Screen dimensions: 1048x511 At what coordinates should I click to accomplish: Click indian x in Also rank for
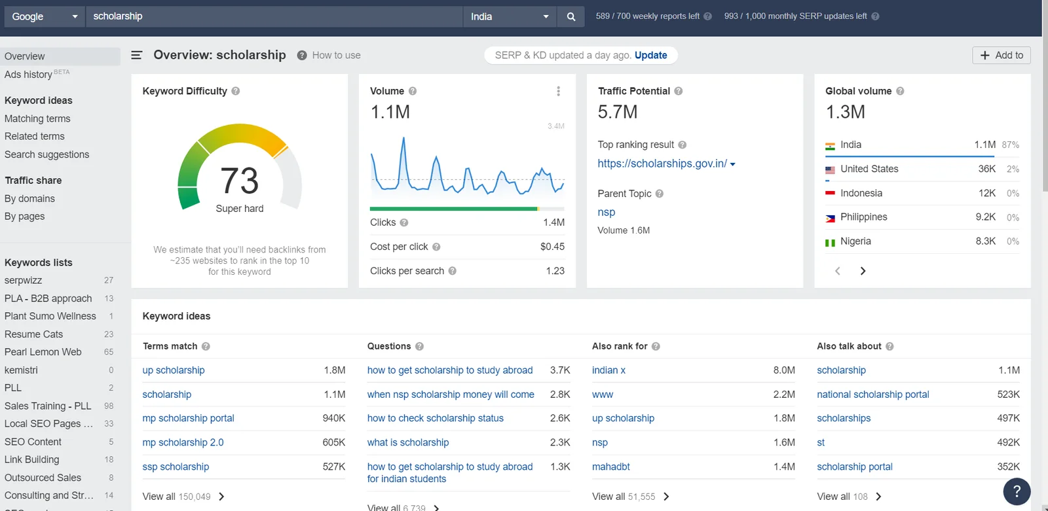tap(609, 370)
